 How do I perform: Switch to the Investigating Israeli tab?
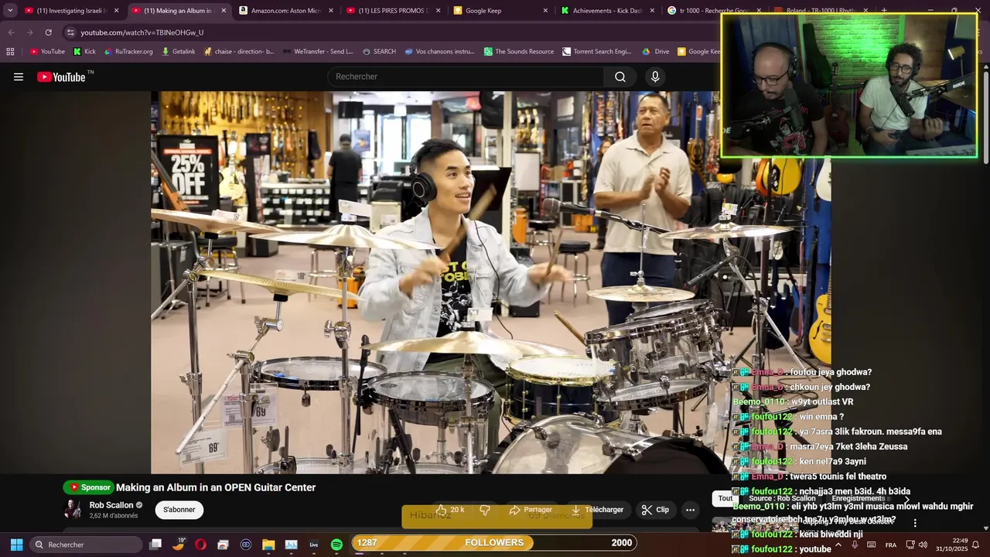point(71,11)
